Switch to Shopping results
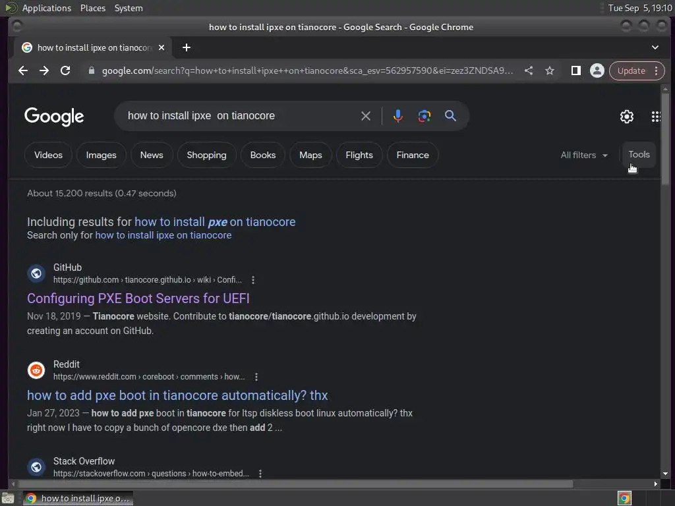The height and width of the screenshot is (506, 675). click(x=206, y=155)
